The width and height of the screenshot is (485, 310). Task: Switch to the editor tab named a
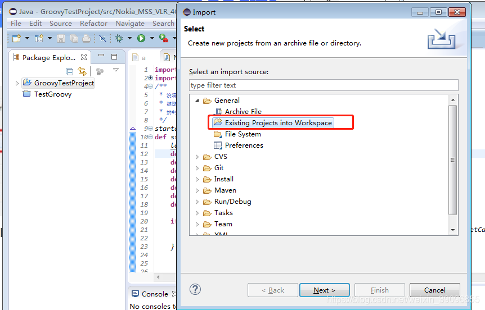click(139, 57)
